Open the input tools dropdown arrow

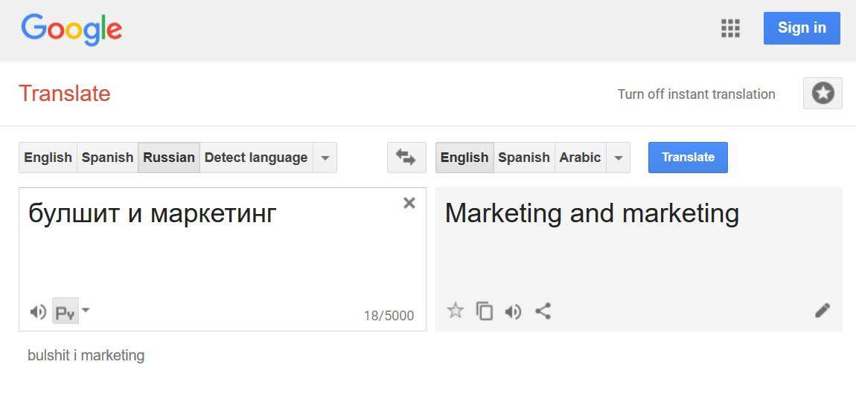86,310
